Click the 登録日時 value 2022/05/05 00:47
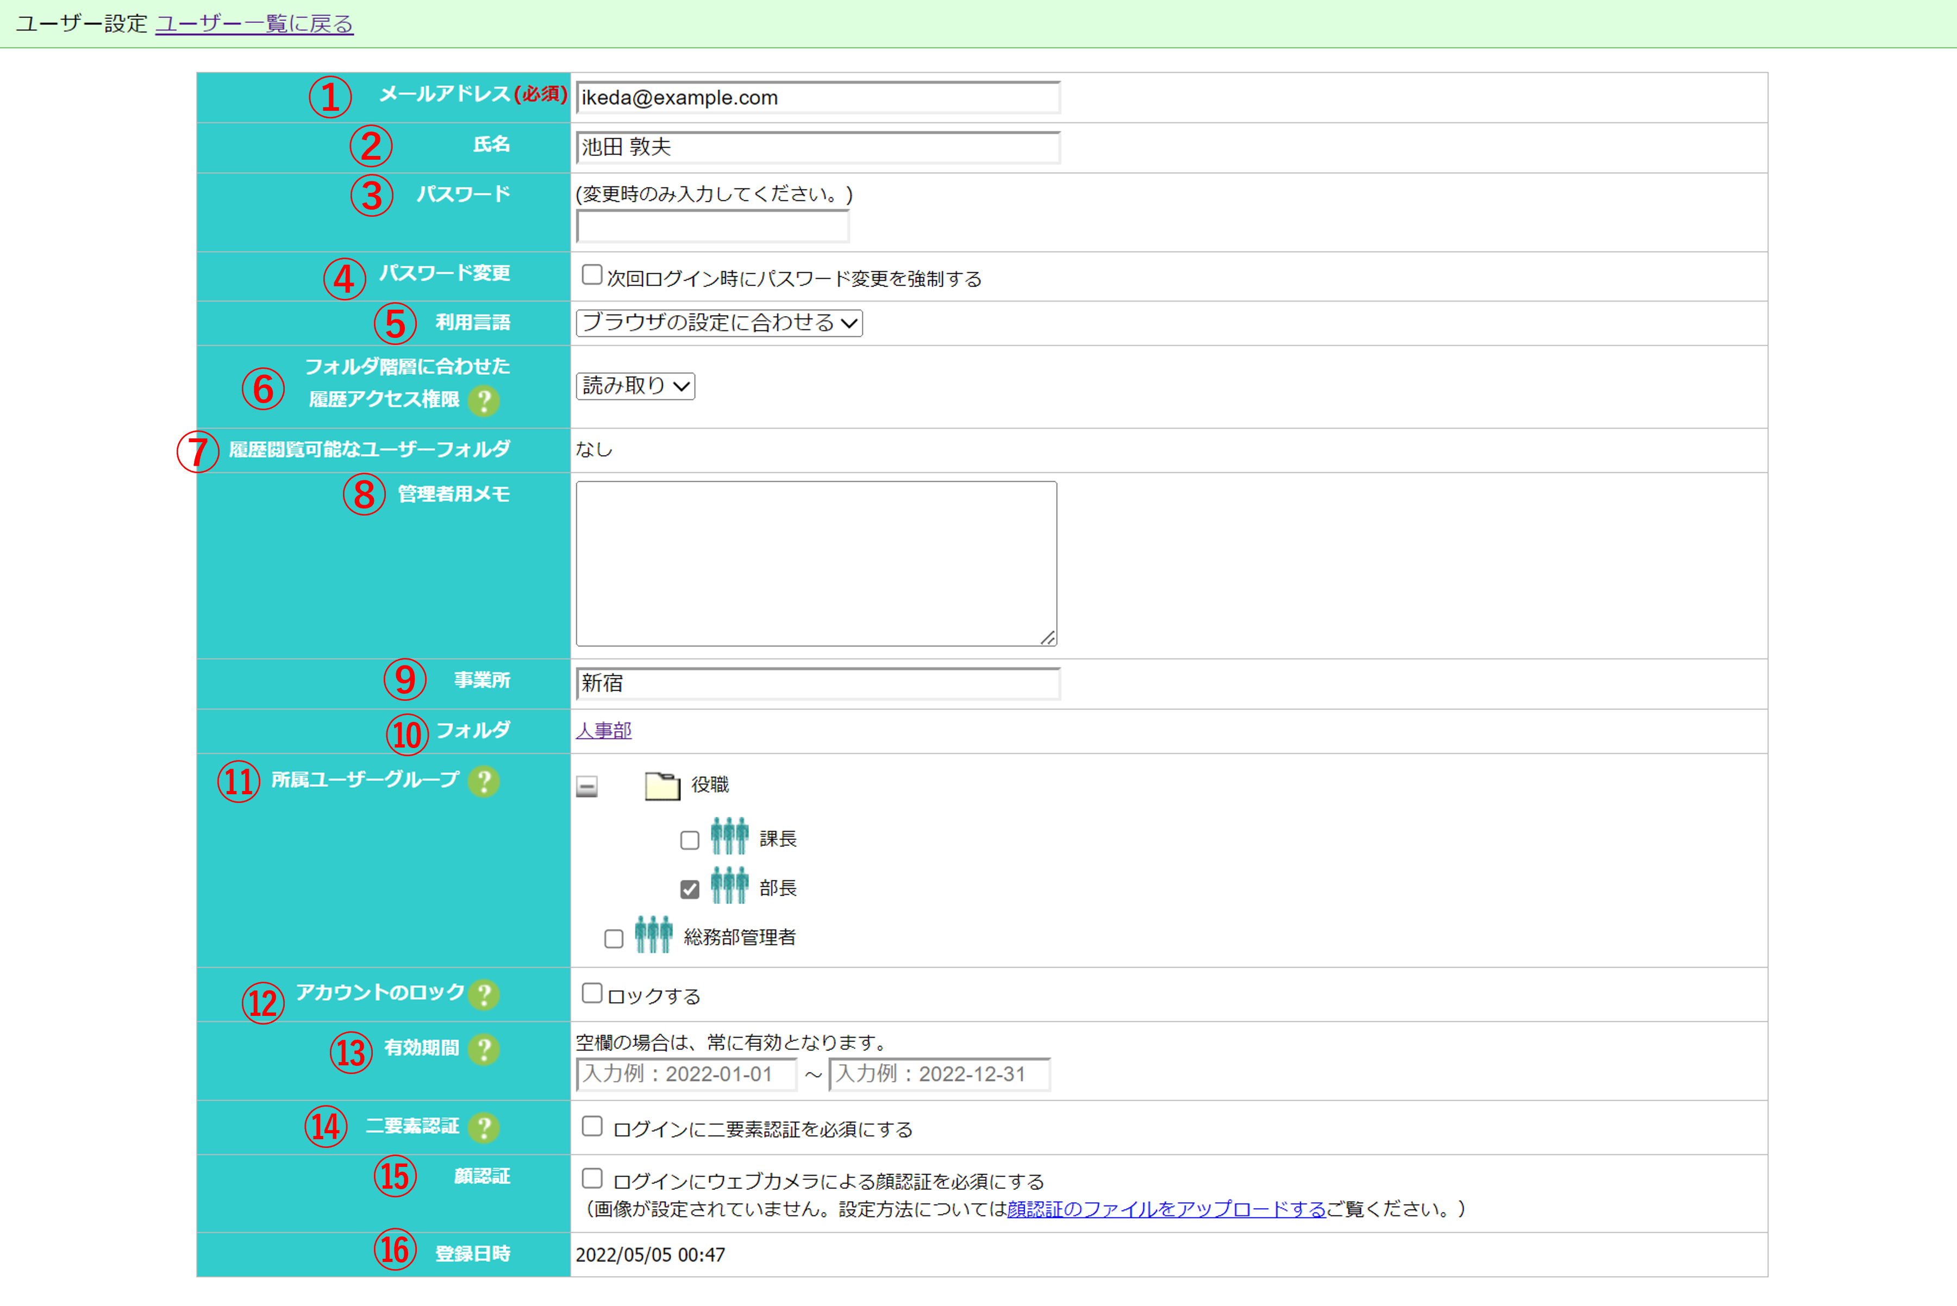The width and height of the screenshot is (1957, 1306). point(650,1254)
